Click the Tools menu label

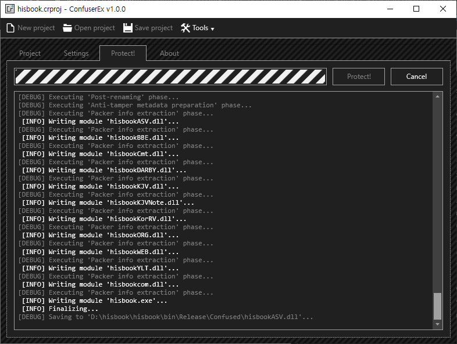pyautogui.click(x=200, y=28)
